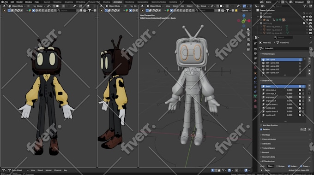
Task: Open the viewport Options dropdown
Action: tap(246, 11)
